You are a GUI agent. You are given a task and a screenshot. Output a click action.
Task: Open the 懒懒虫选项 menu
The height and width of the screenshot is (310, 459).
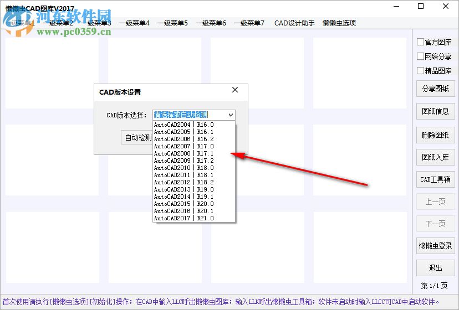[x=339, y=23]
